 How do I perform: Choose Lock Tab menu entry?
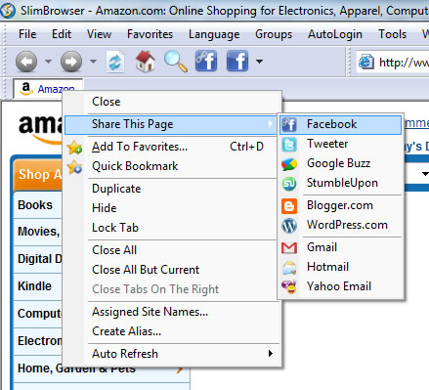172,228
